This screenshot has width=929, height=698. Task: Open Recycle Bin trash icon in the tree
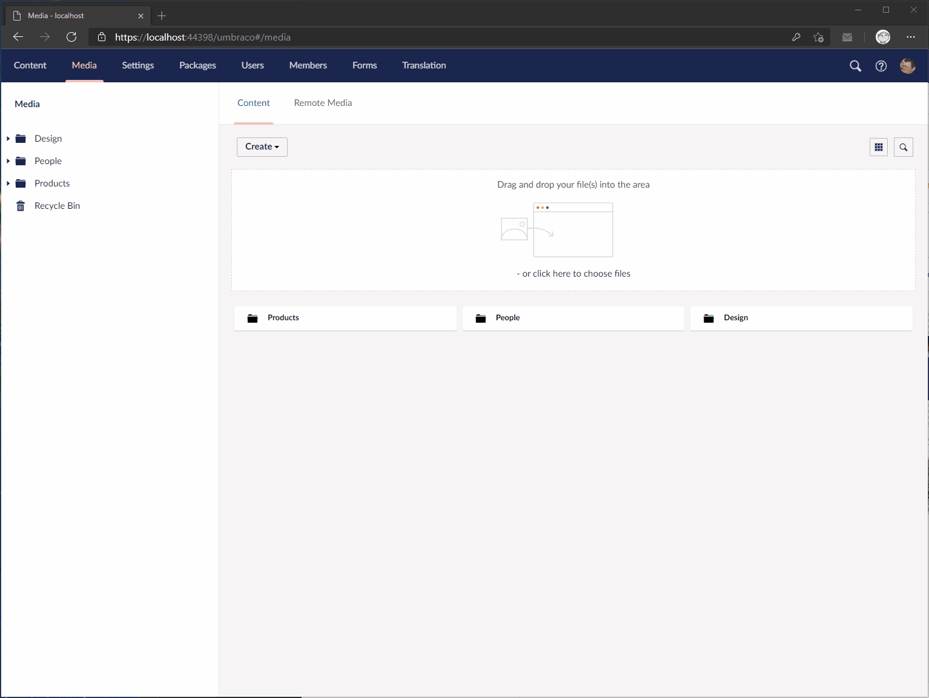coord(21,206)
